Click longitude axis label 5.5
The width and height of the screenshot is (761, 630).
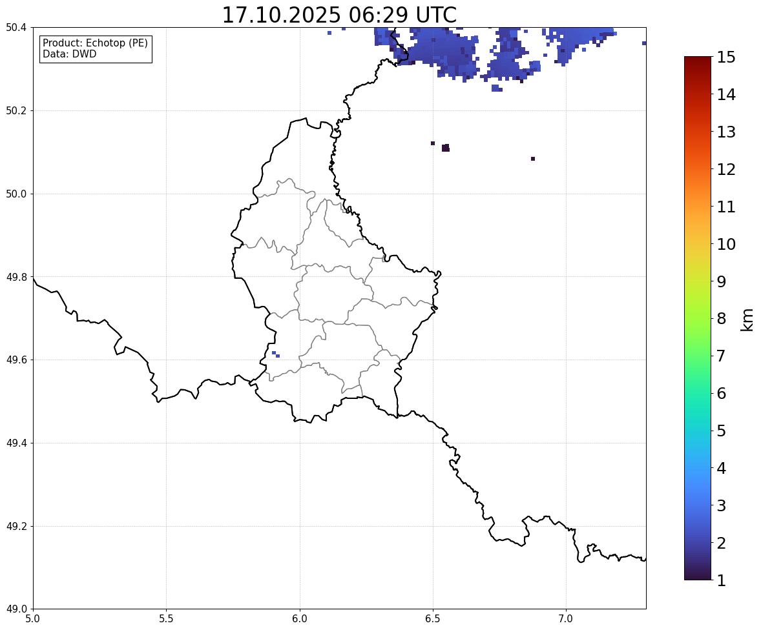[x=167, y=619]
